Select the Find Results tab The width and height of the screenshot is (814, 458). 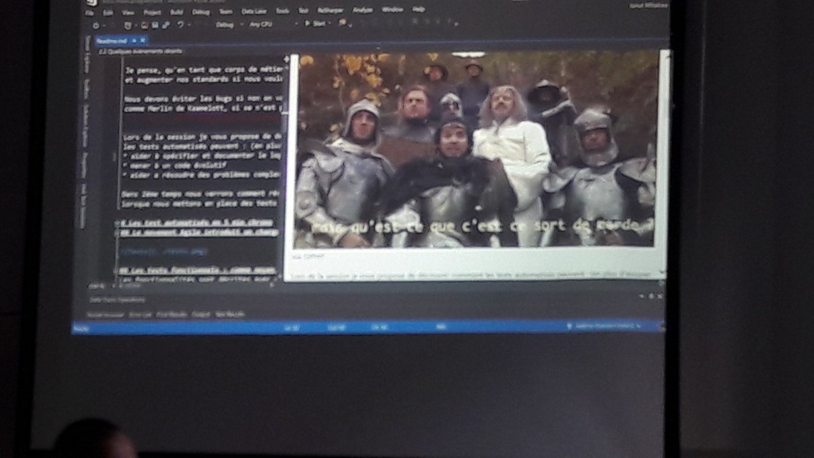172,315
